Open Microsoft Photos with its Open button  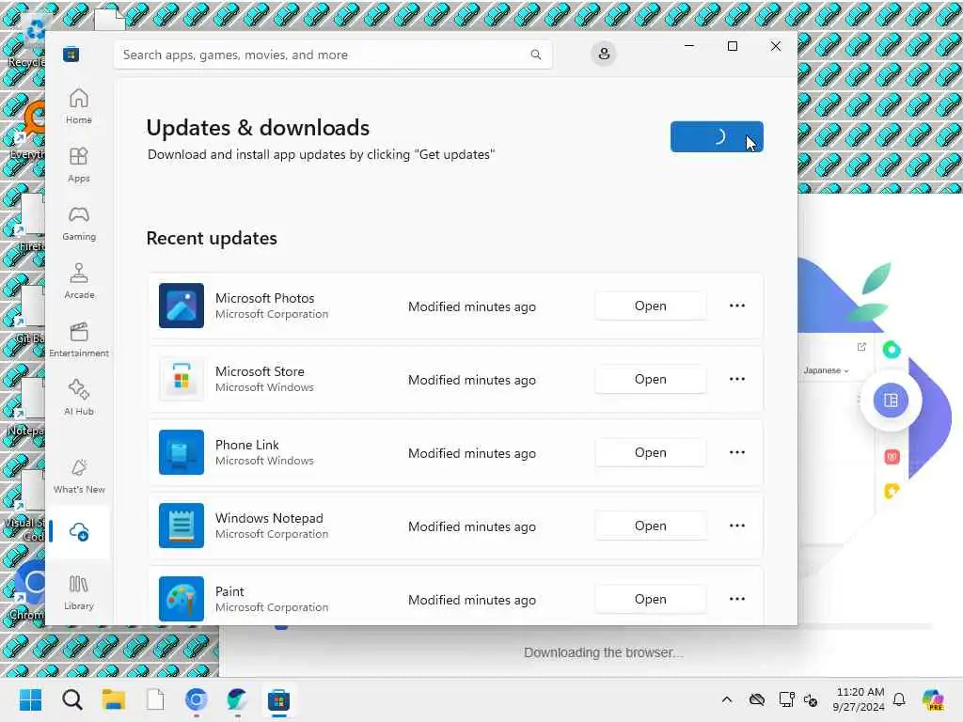(x=651, y=306)
